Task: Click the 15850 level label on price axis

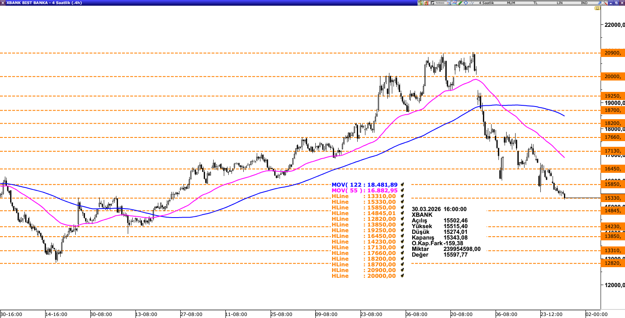Action: (613, 184)
